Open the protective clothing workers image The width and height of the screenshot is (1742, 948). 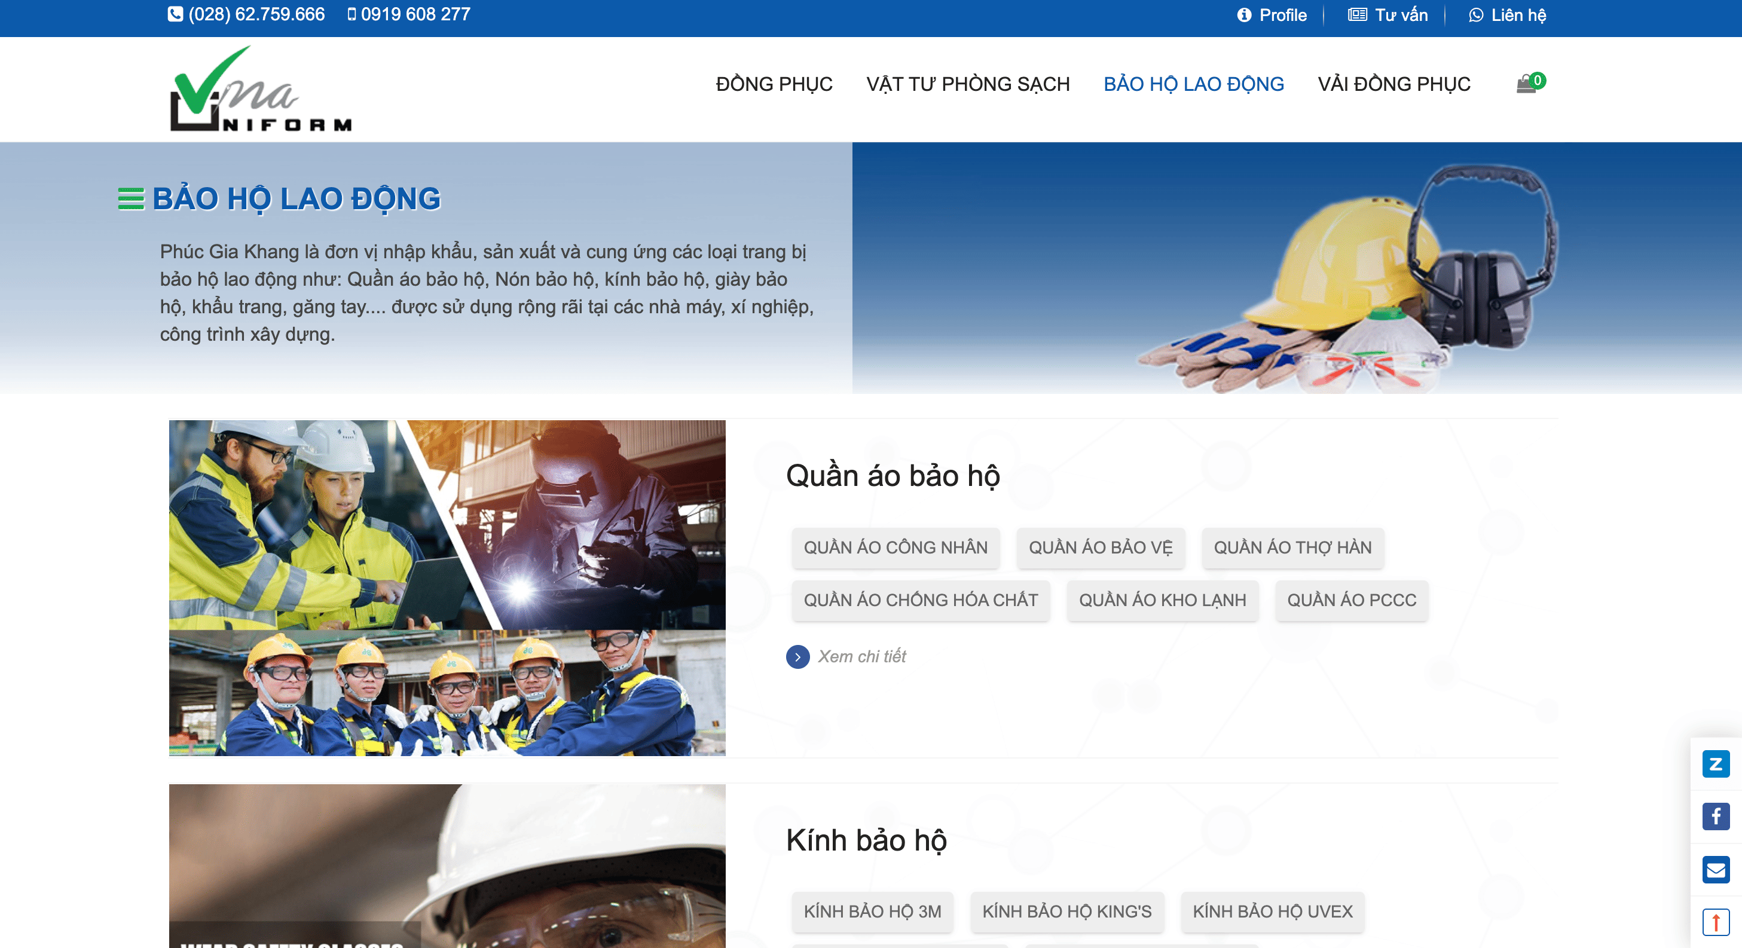click(x=447, y=588)
